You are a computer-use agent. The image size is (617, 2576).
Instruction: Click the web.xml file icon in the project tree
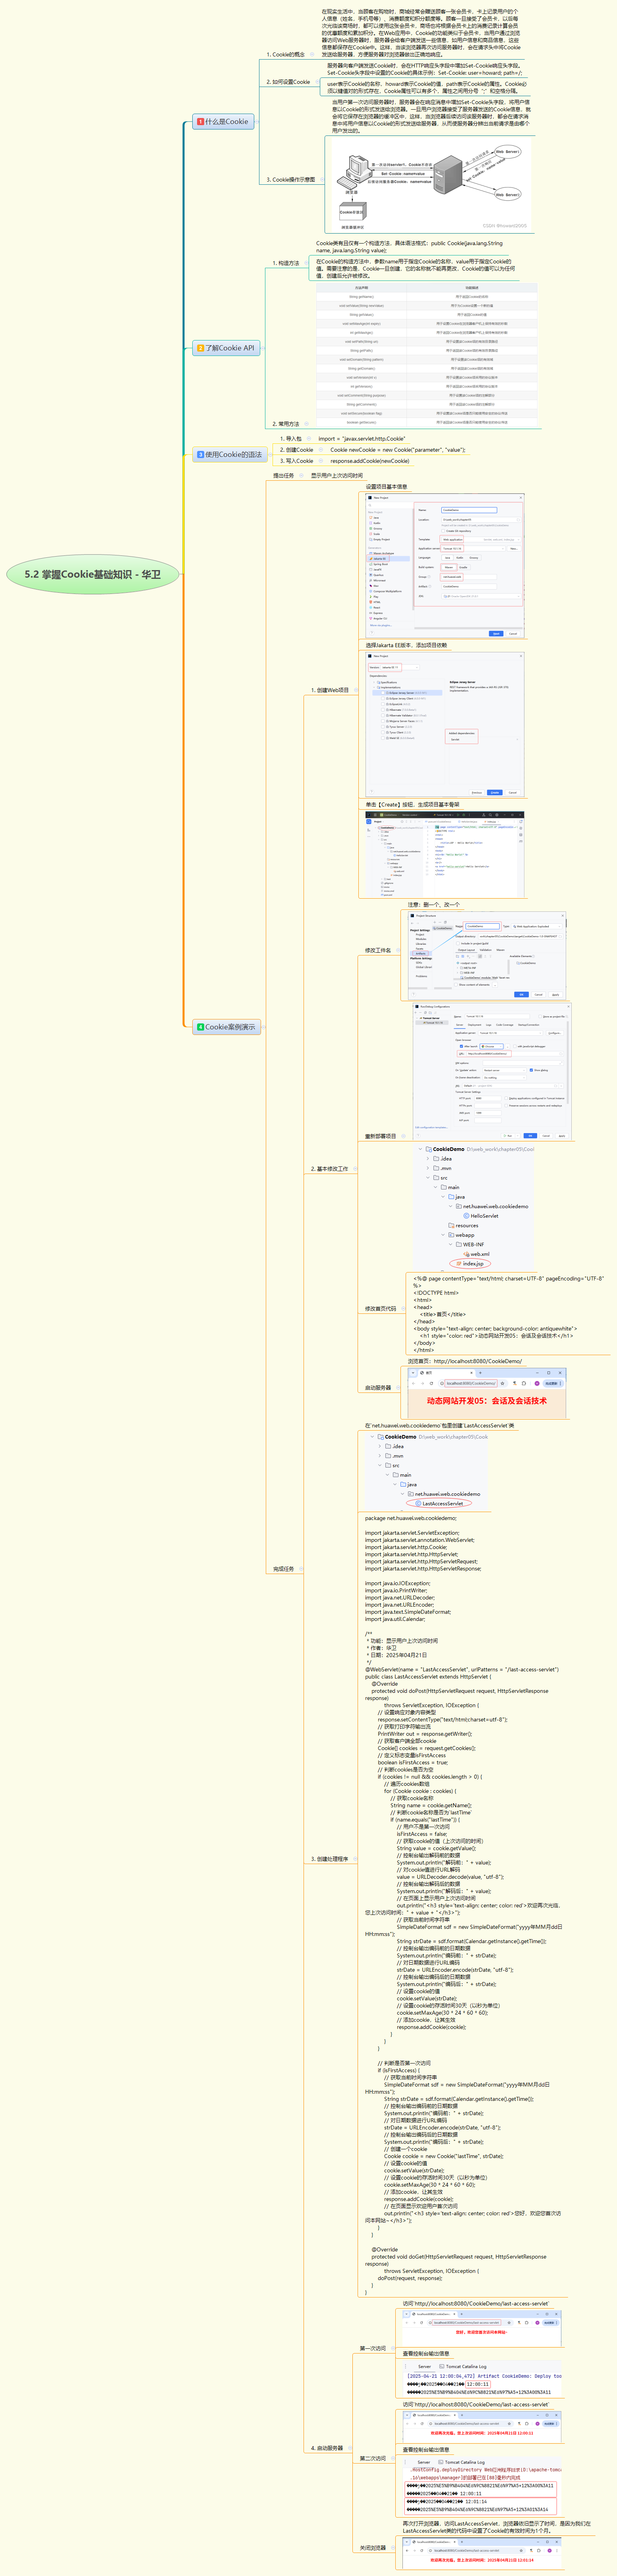(467, 1254)
